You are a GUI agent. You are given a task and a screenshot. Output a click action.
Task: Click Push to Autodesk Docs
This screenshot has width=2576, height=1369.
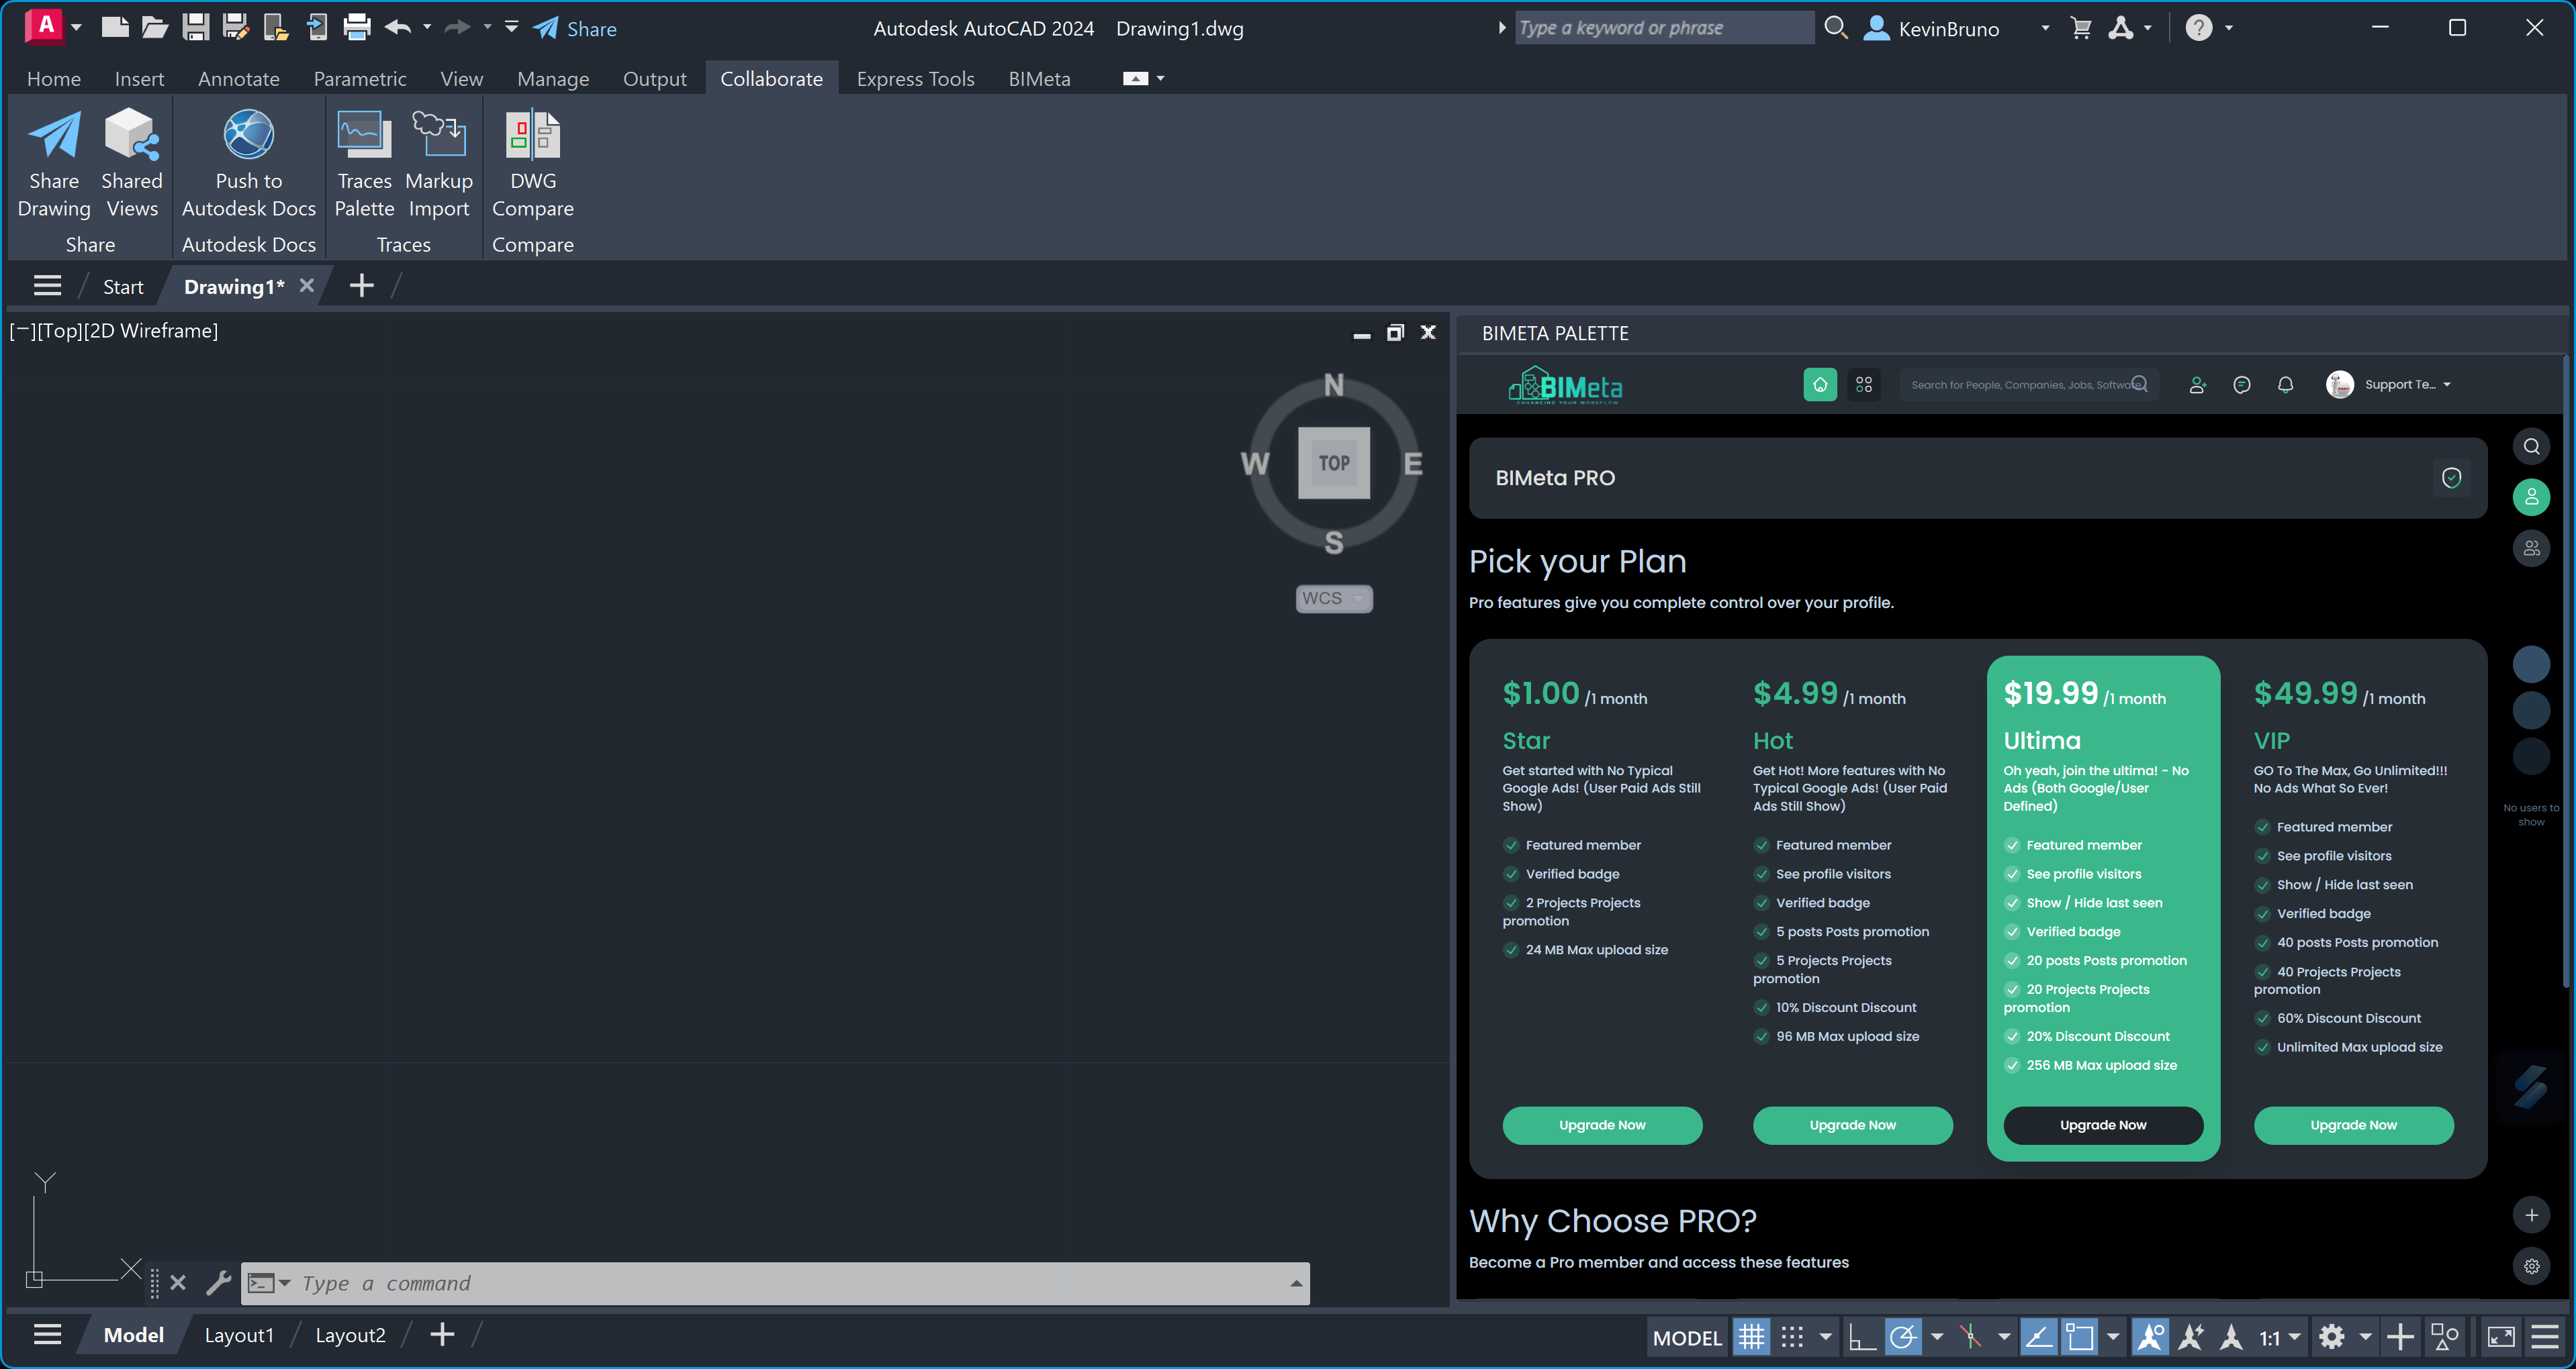click(249, 164)
